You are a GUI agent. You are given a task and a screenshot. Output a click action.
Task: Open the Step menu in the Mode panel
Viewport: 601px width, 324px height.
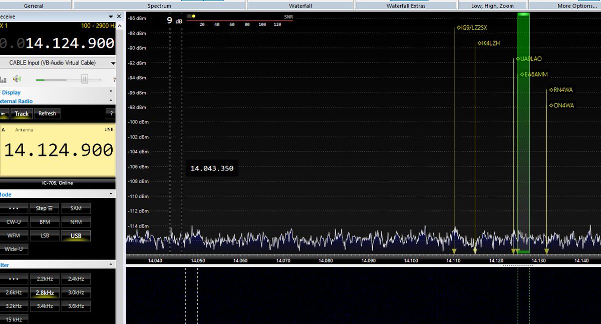(44, 208)
